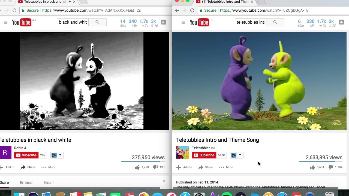Screen dimensions: 349x196
Task: Click the '2,633,895 views' text
Action: pos(324,158)
